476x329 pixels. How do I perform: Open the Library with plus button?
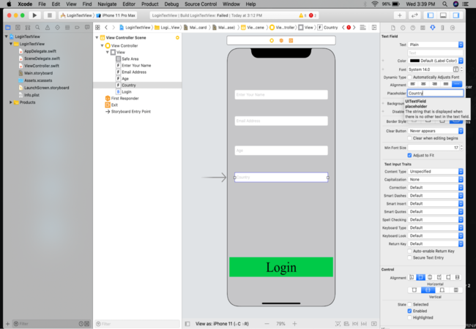click(400, 15)
